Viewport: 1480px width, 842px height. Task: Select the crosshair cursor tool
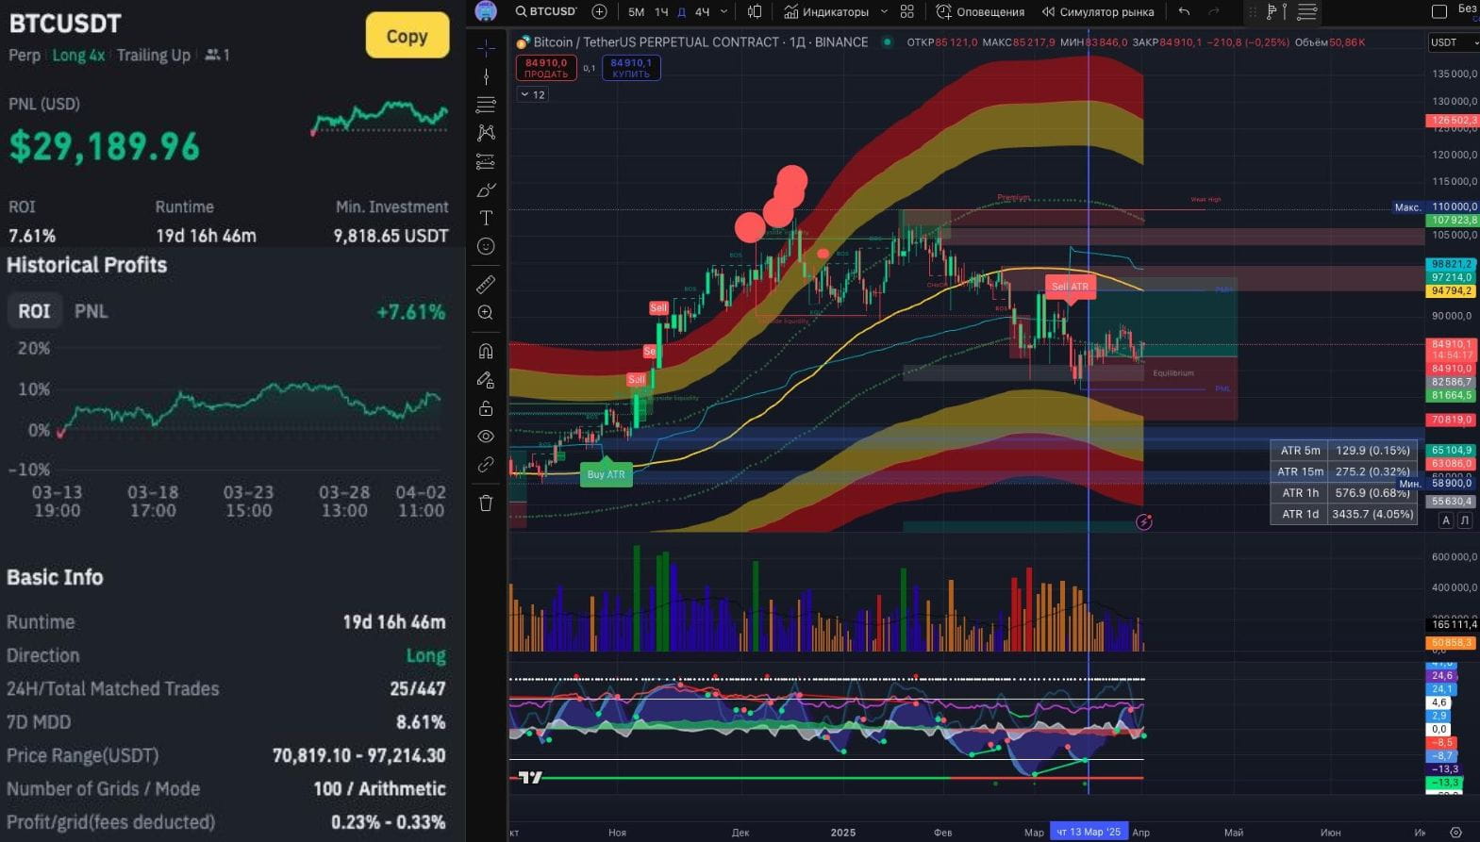click(x=486, y=47)
